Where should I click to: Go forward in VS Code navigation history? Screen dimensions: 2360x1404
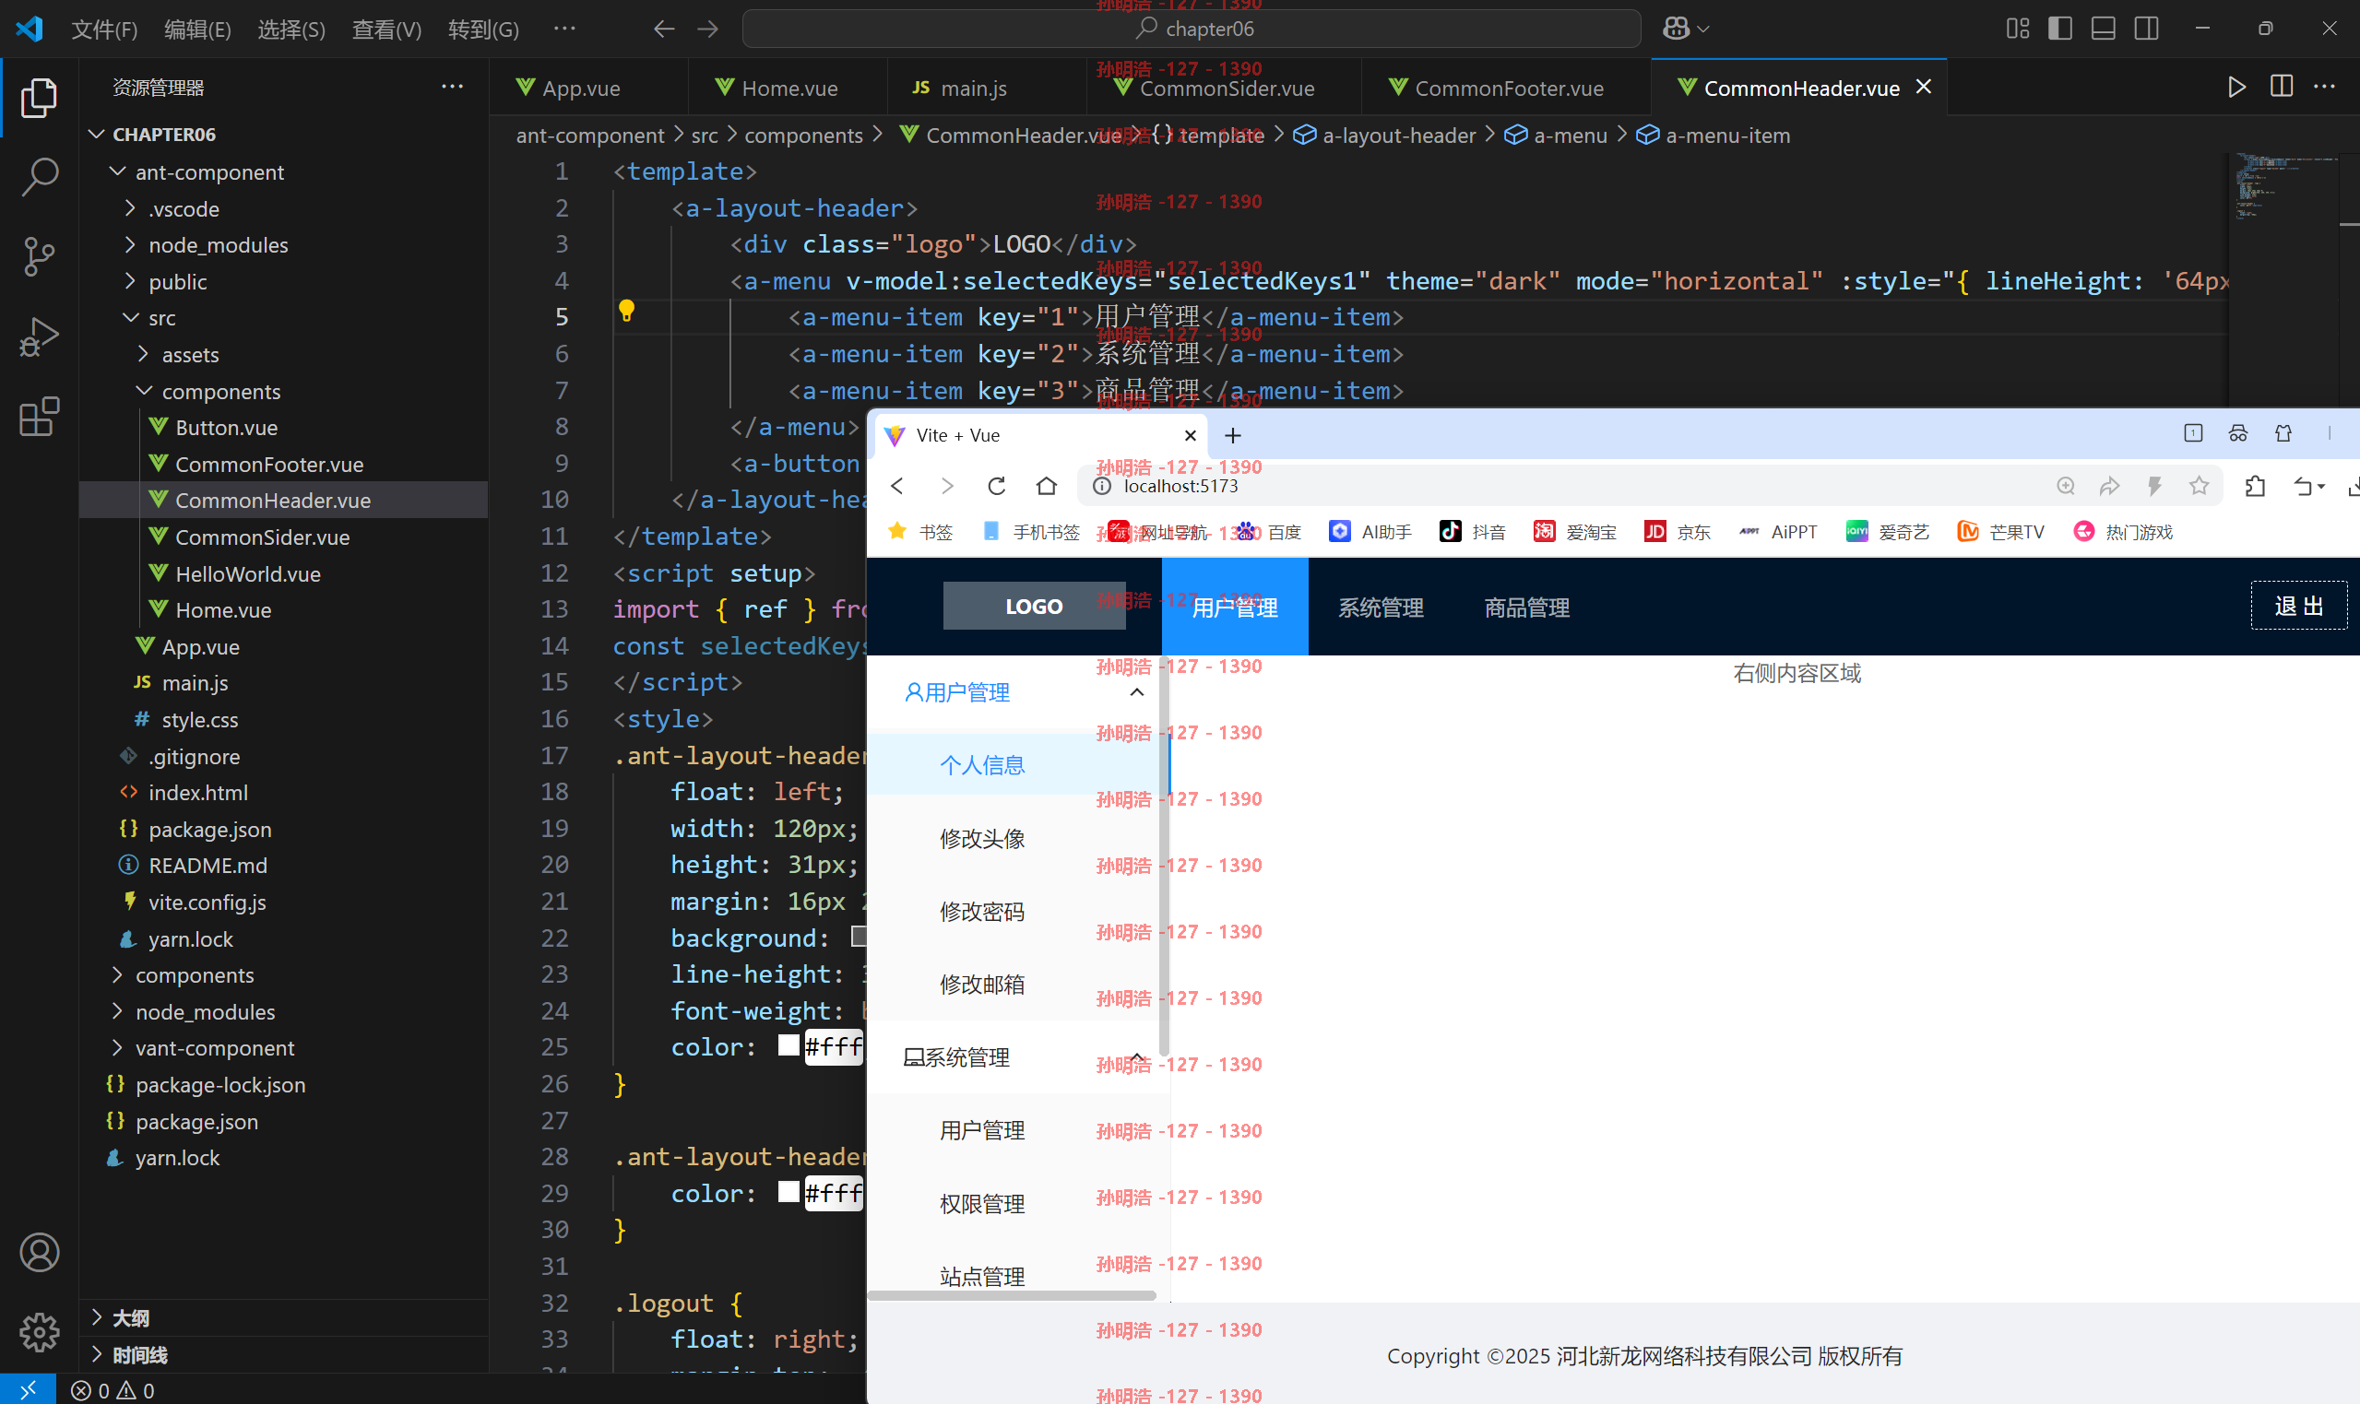[707, 29]
